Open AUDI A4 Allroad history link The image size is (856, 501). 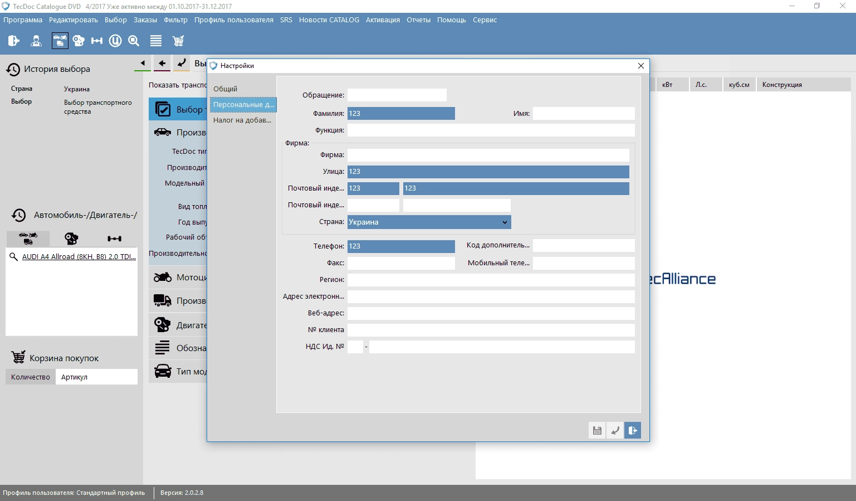(79, 257)
